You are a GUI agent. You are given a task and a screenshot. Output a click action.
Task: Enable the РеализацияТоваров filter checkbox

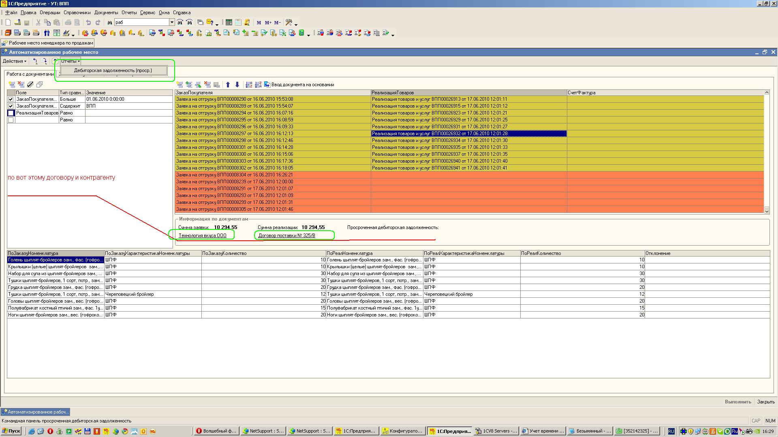click(x=11, y=113)
